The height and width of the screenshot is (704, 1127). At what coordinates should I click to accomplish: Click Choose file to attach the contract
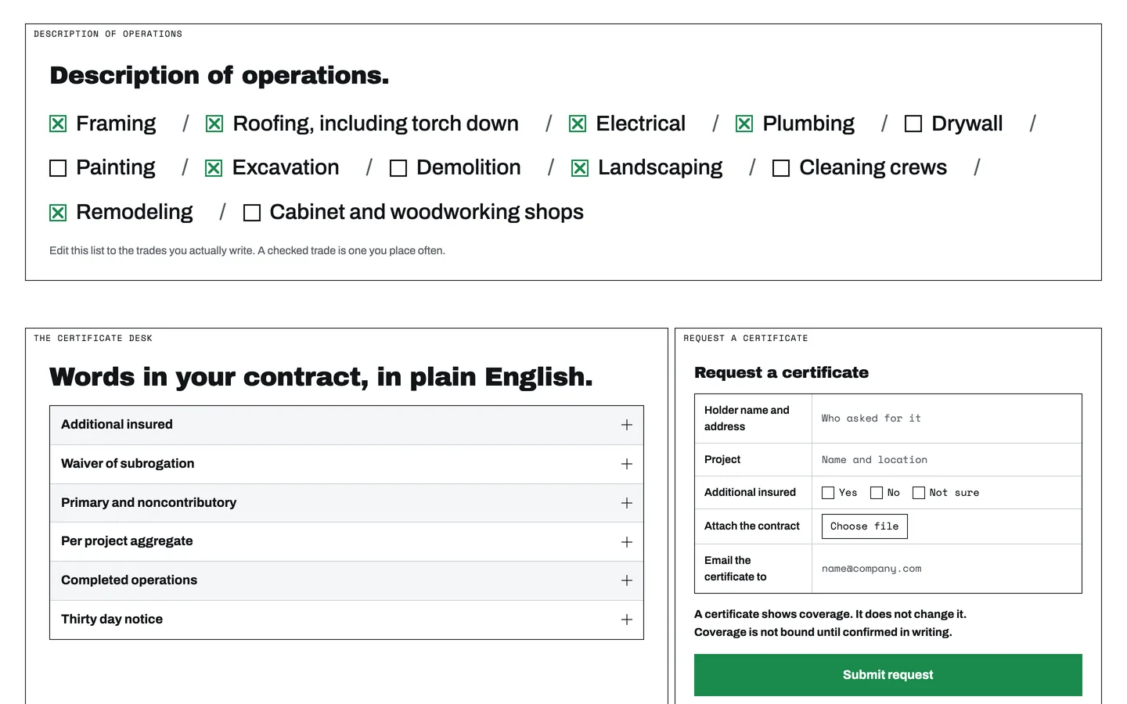pos(865,526)
